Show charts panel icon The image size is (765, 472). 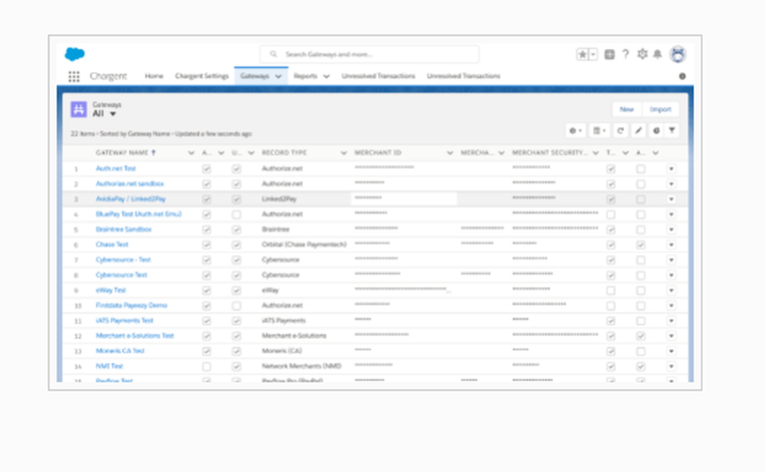coord(656,130)
